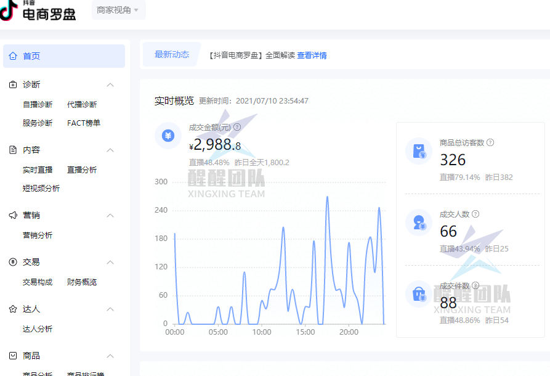Open the 商家视角 dropdown
Screen dimensions: 550x376
pyautogui.click(x=118, y=10)
